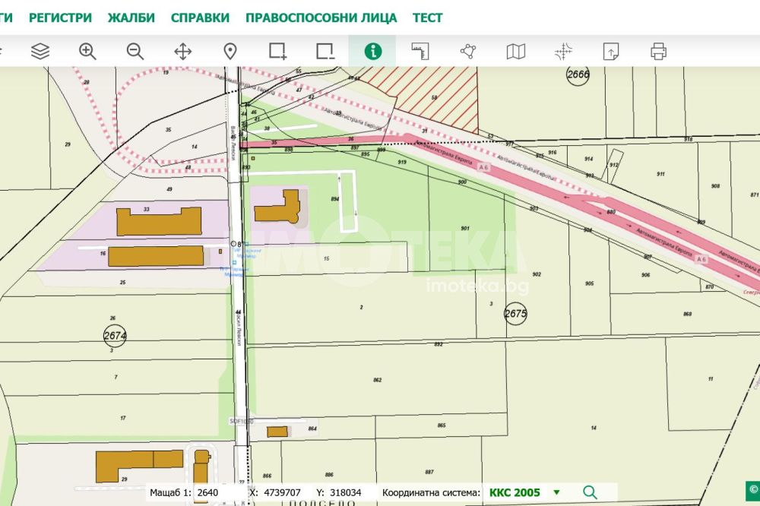The image size is (760, 506).
Task: Click parcel number 15 on the map
Action: (326, 258)
